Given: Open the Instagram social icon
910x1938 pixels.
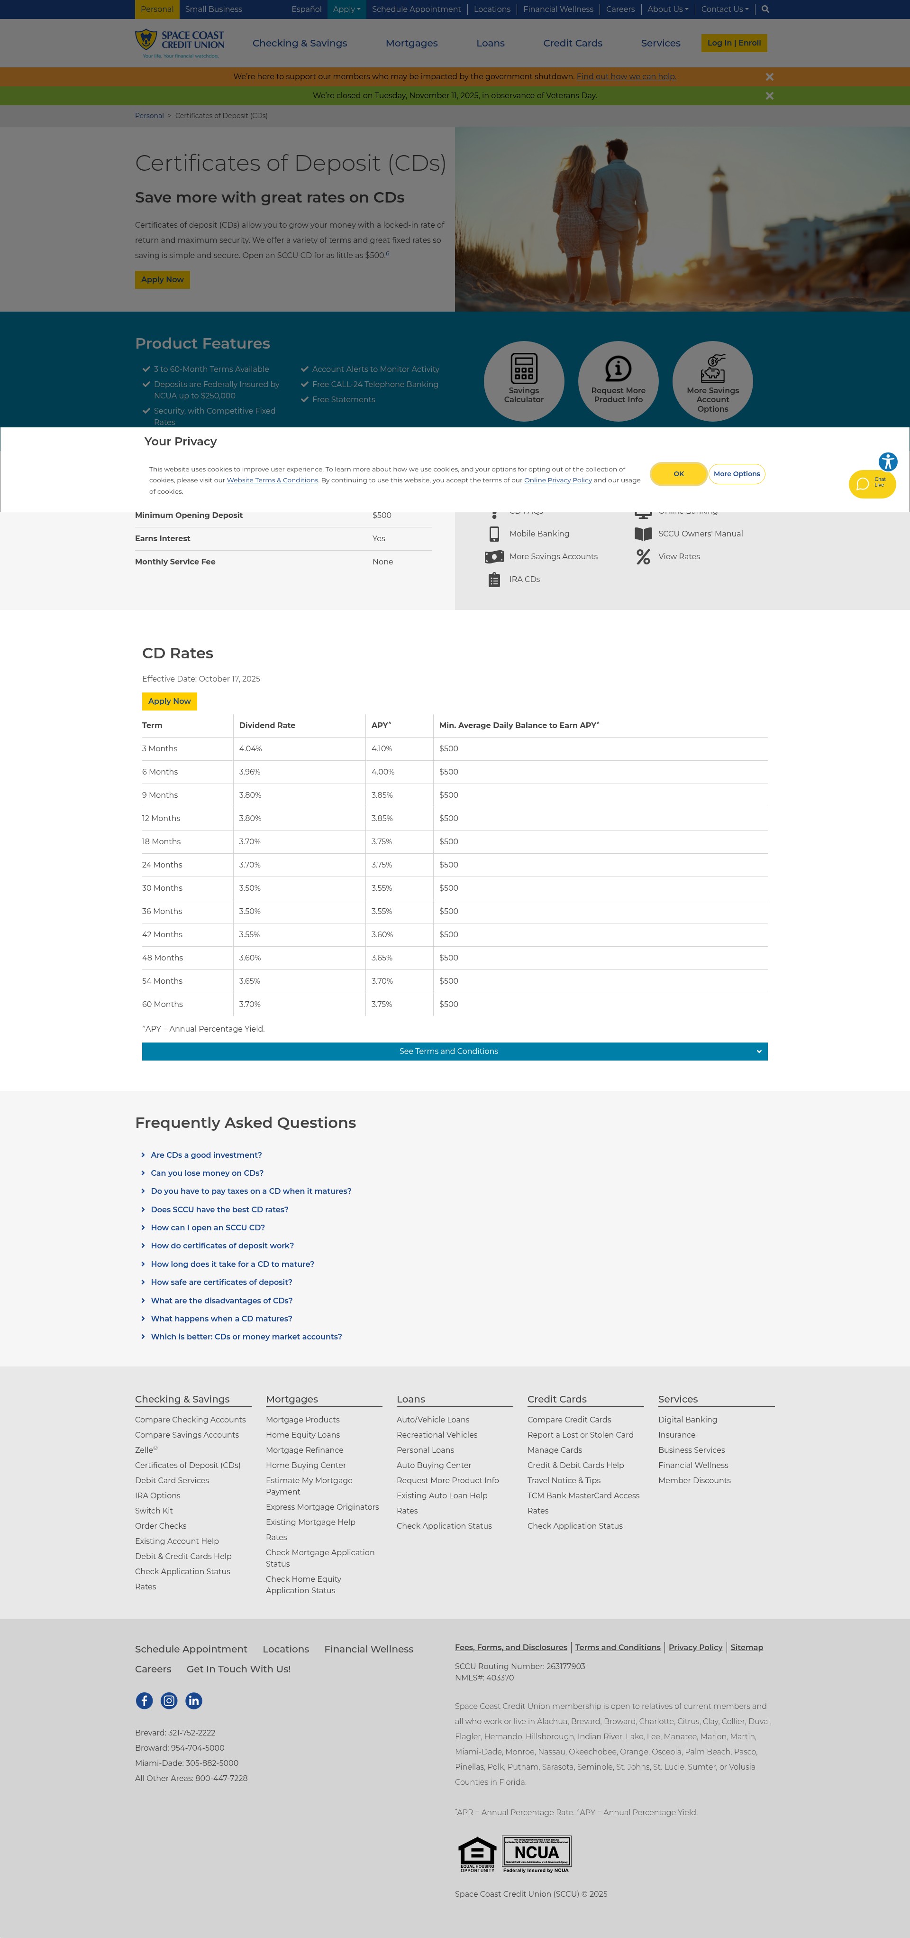Looking at the screenshot, I should (169, 1700).
